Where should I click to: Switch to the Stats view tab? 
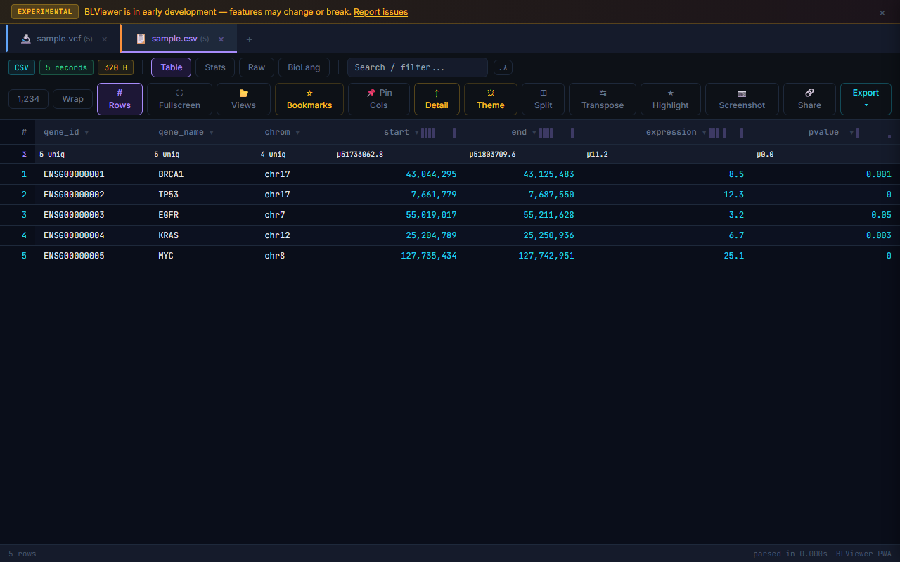(x=215, y=67)
